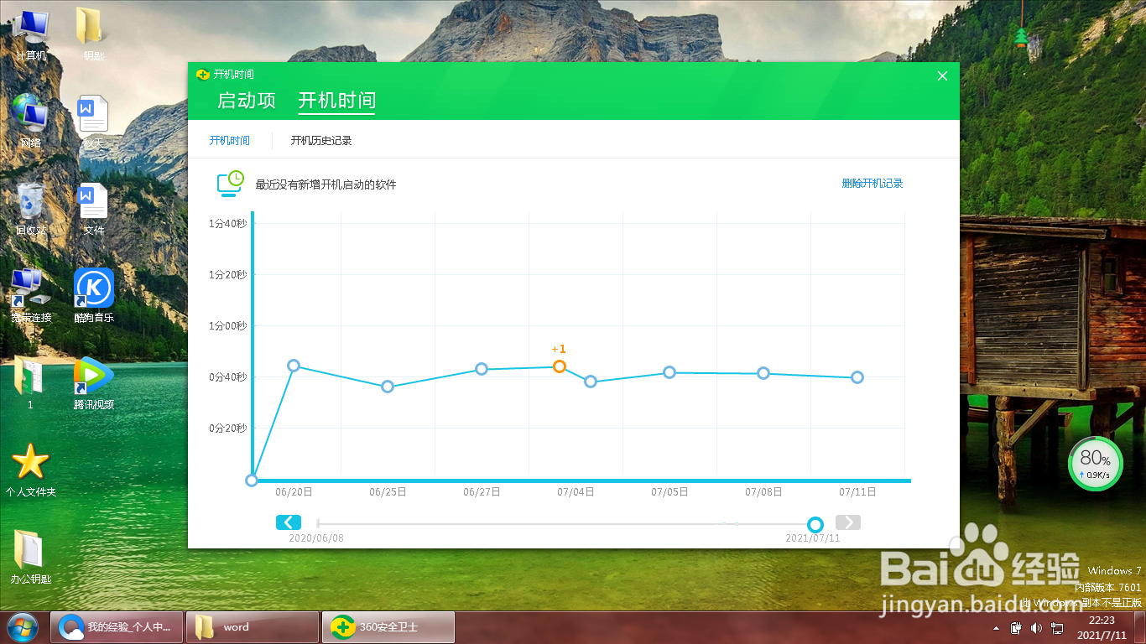Select the 07/08 data point on chart
The width and height of the screenshot is (1146, 644).
pos(763,373)
